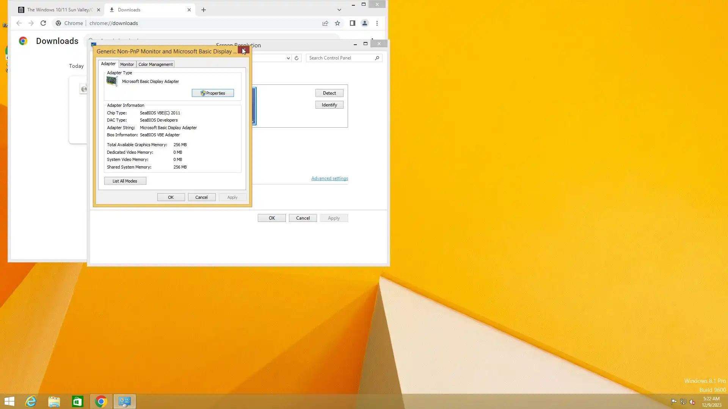This screenshot has width=728, height=409.
Task: Click adapter Properties button
Action: click(x=213, y=93)
